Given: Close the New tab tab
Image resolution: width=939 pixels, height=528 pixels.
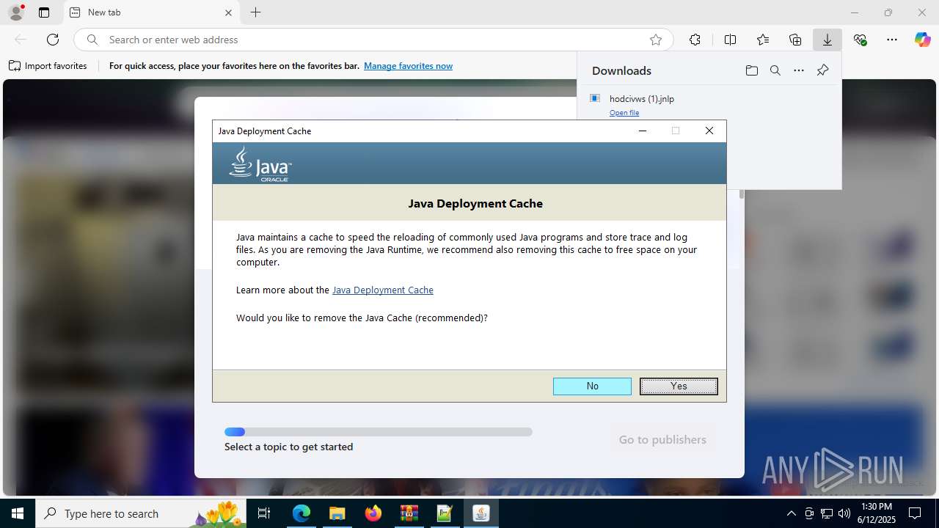Looking at the screenshot, I should [228, 12].
